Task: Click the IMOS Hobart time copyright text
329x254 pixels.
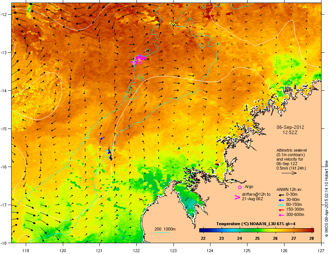Action: click(x=326, y=199)
